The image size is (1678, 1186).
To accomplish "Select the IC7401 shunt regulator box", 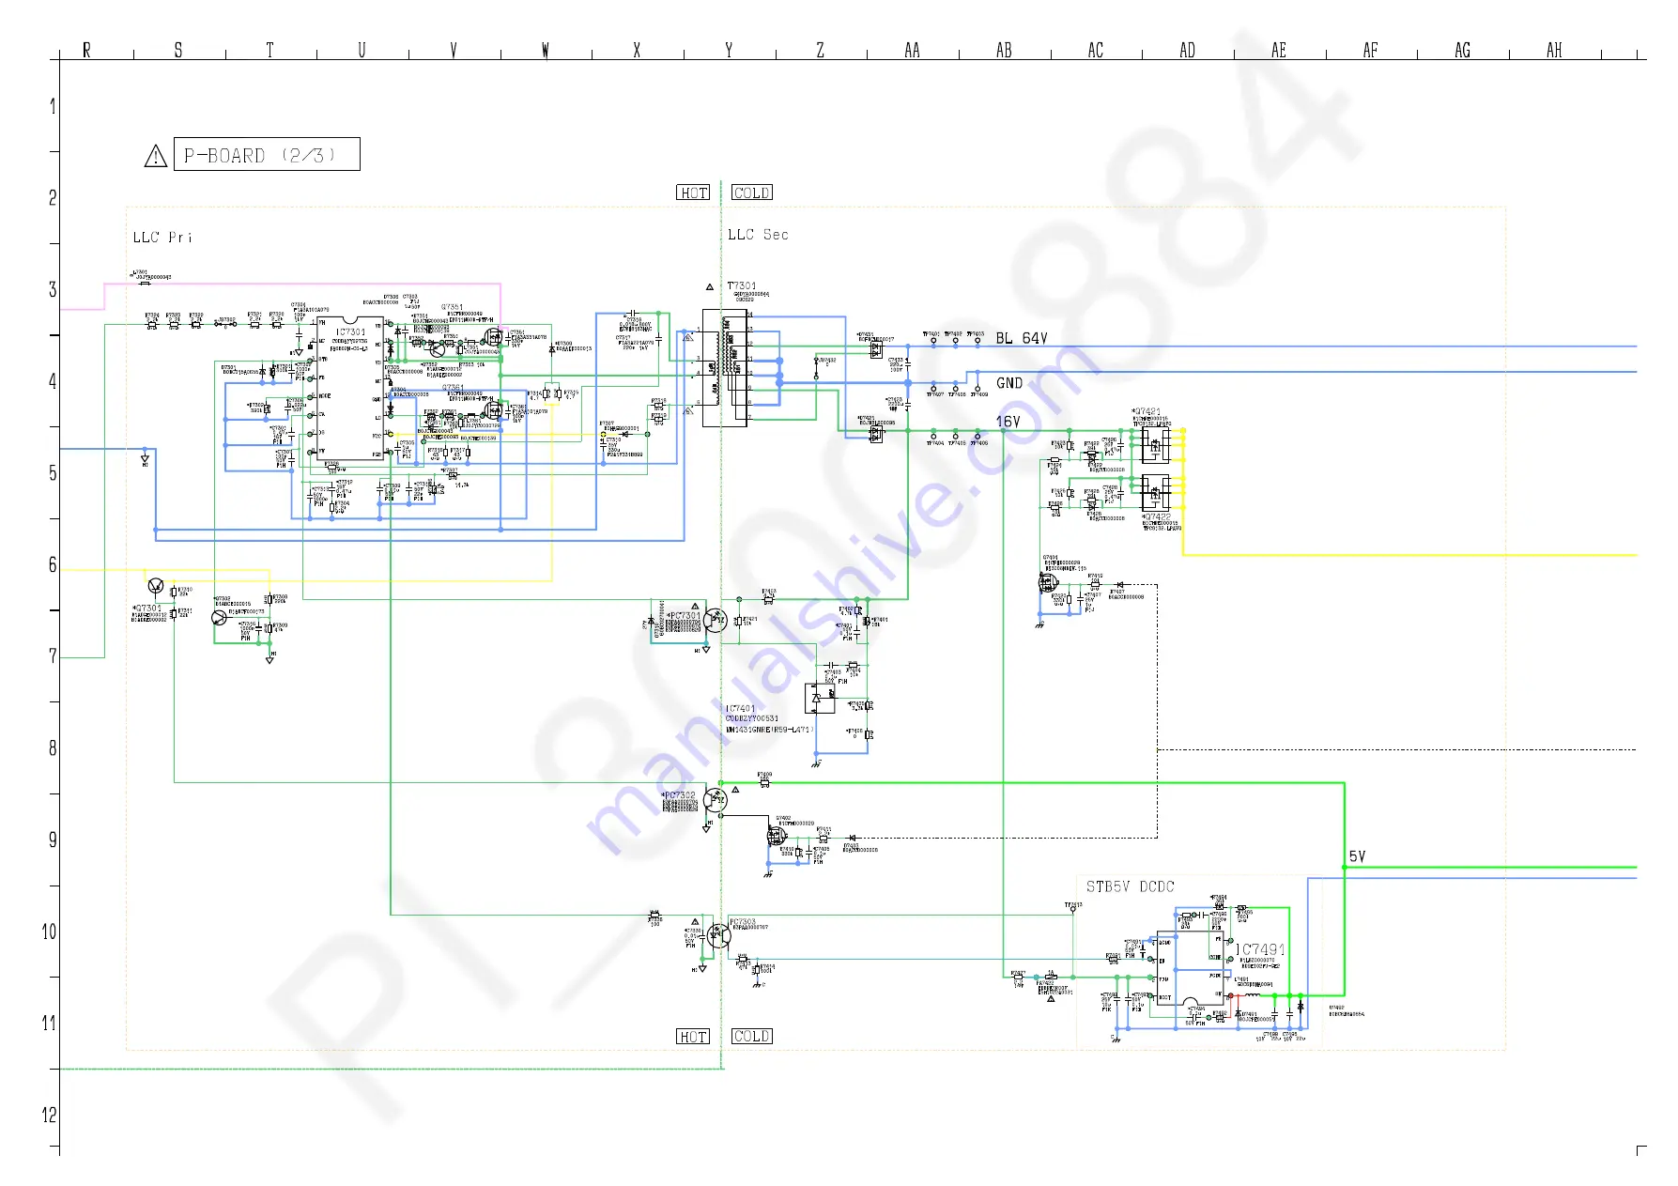I will click(x=820, y=698).
